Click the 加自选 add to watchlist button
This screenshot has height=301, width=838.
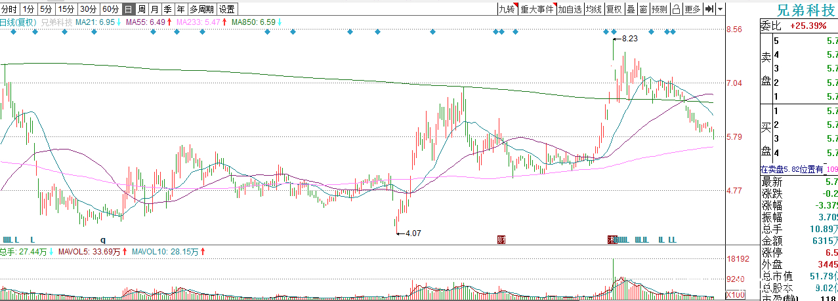click(x=569, y=9)
